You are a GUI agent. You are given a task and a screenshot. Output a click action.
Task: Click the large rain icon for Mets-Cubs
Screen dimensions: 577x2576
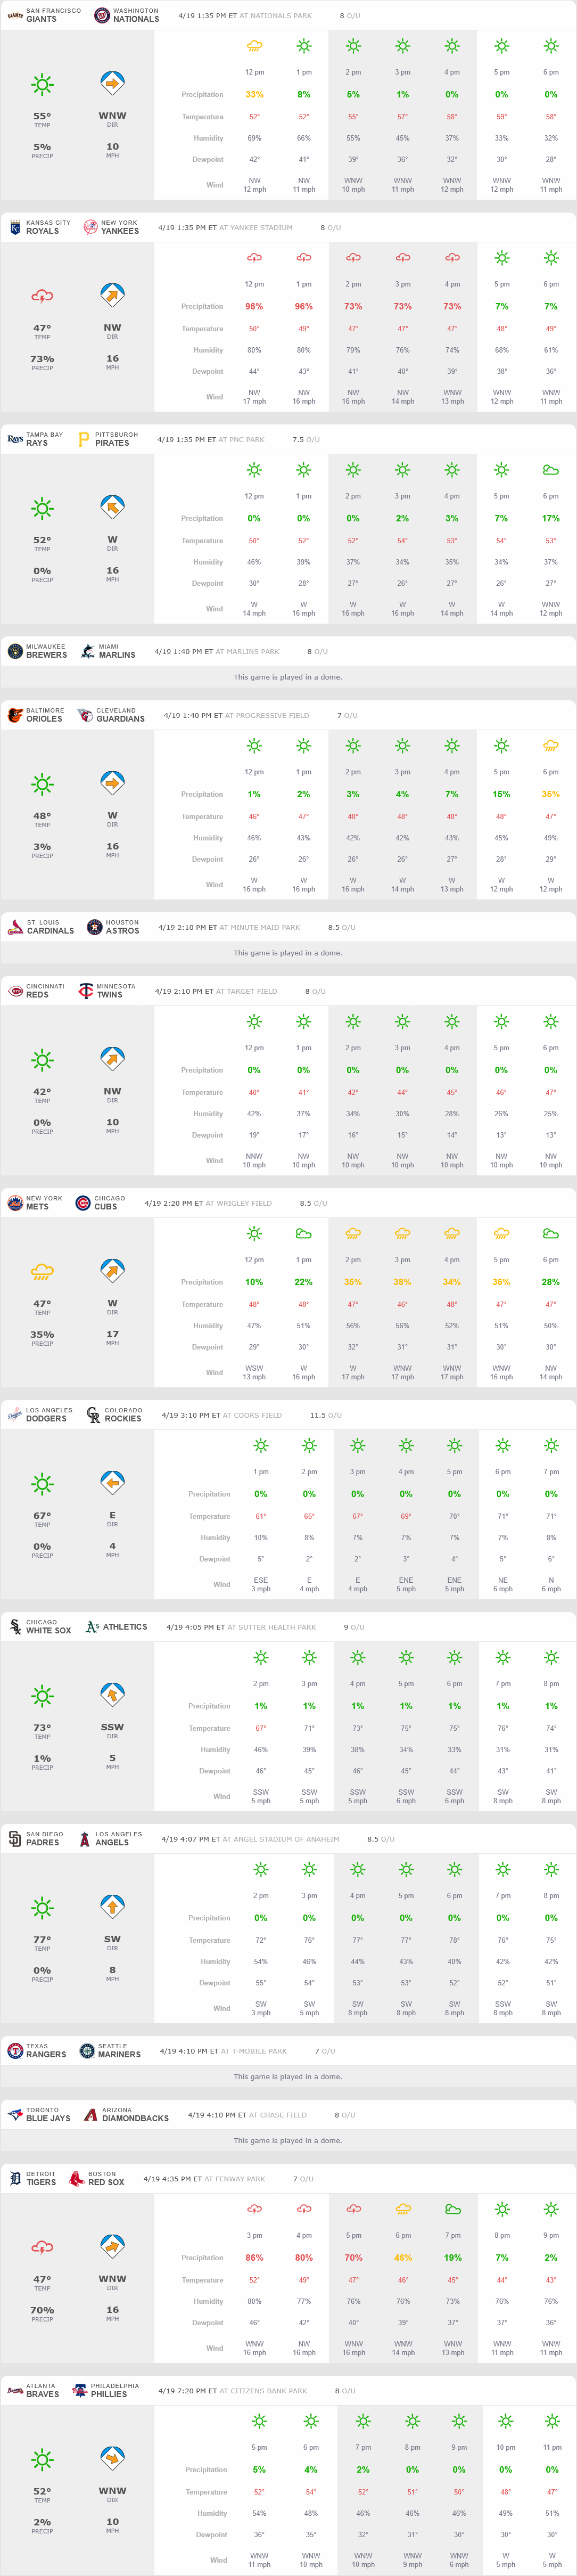coord(42,1272)
